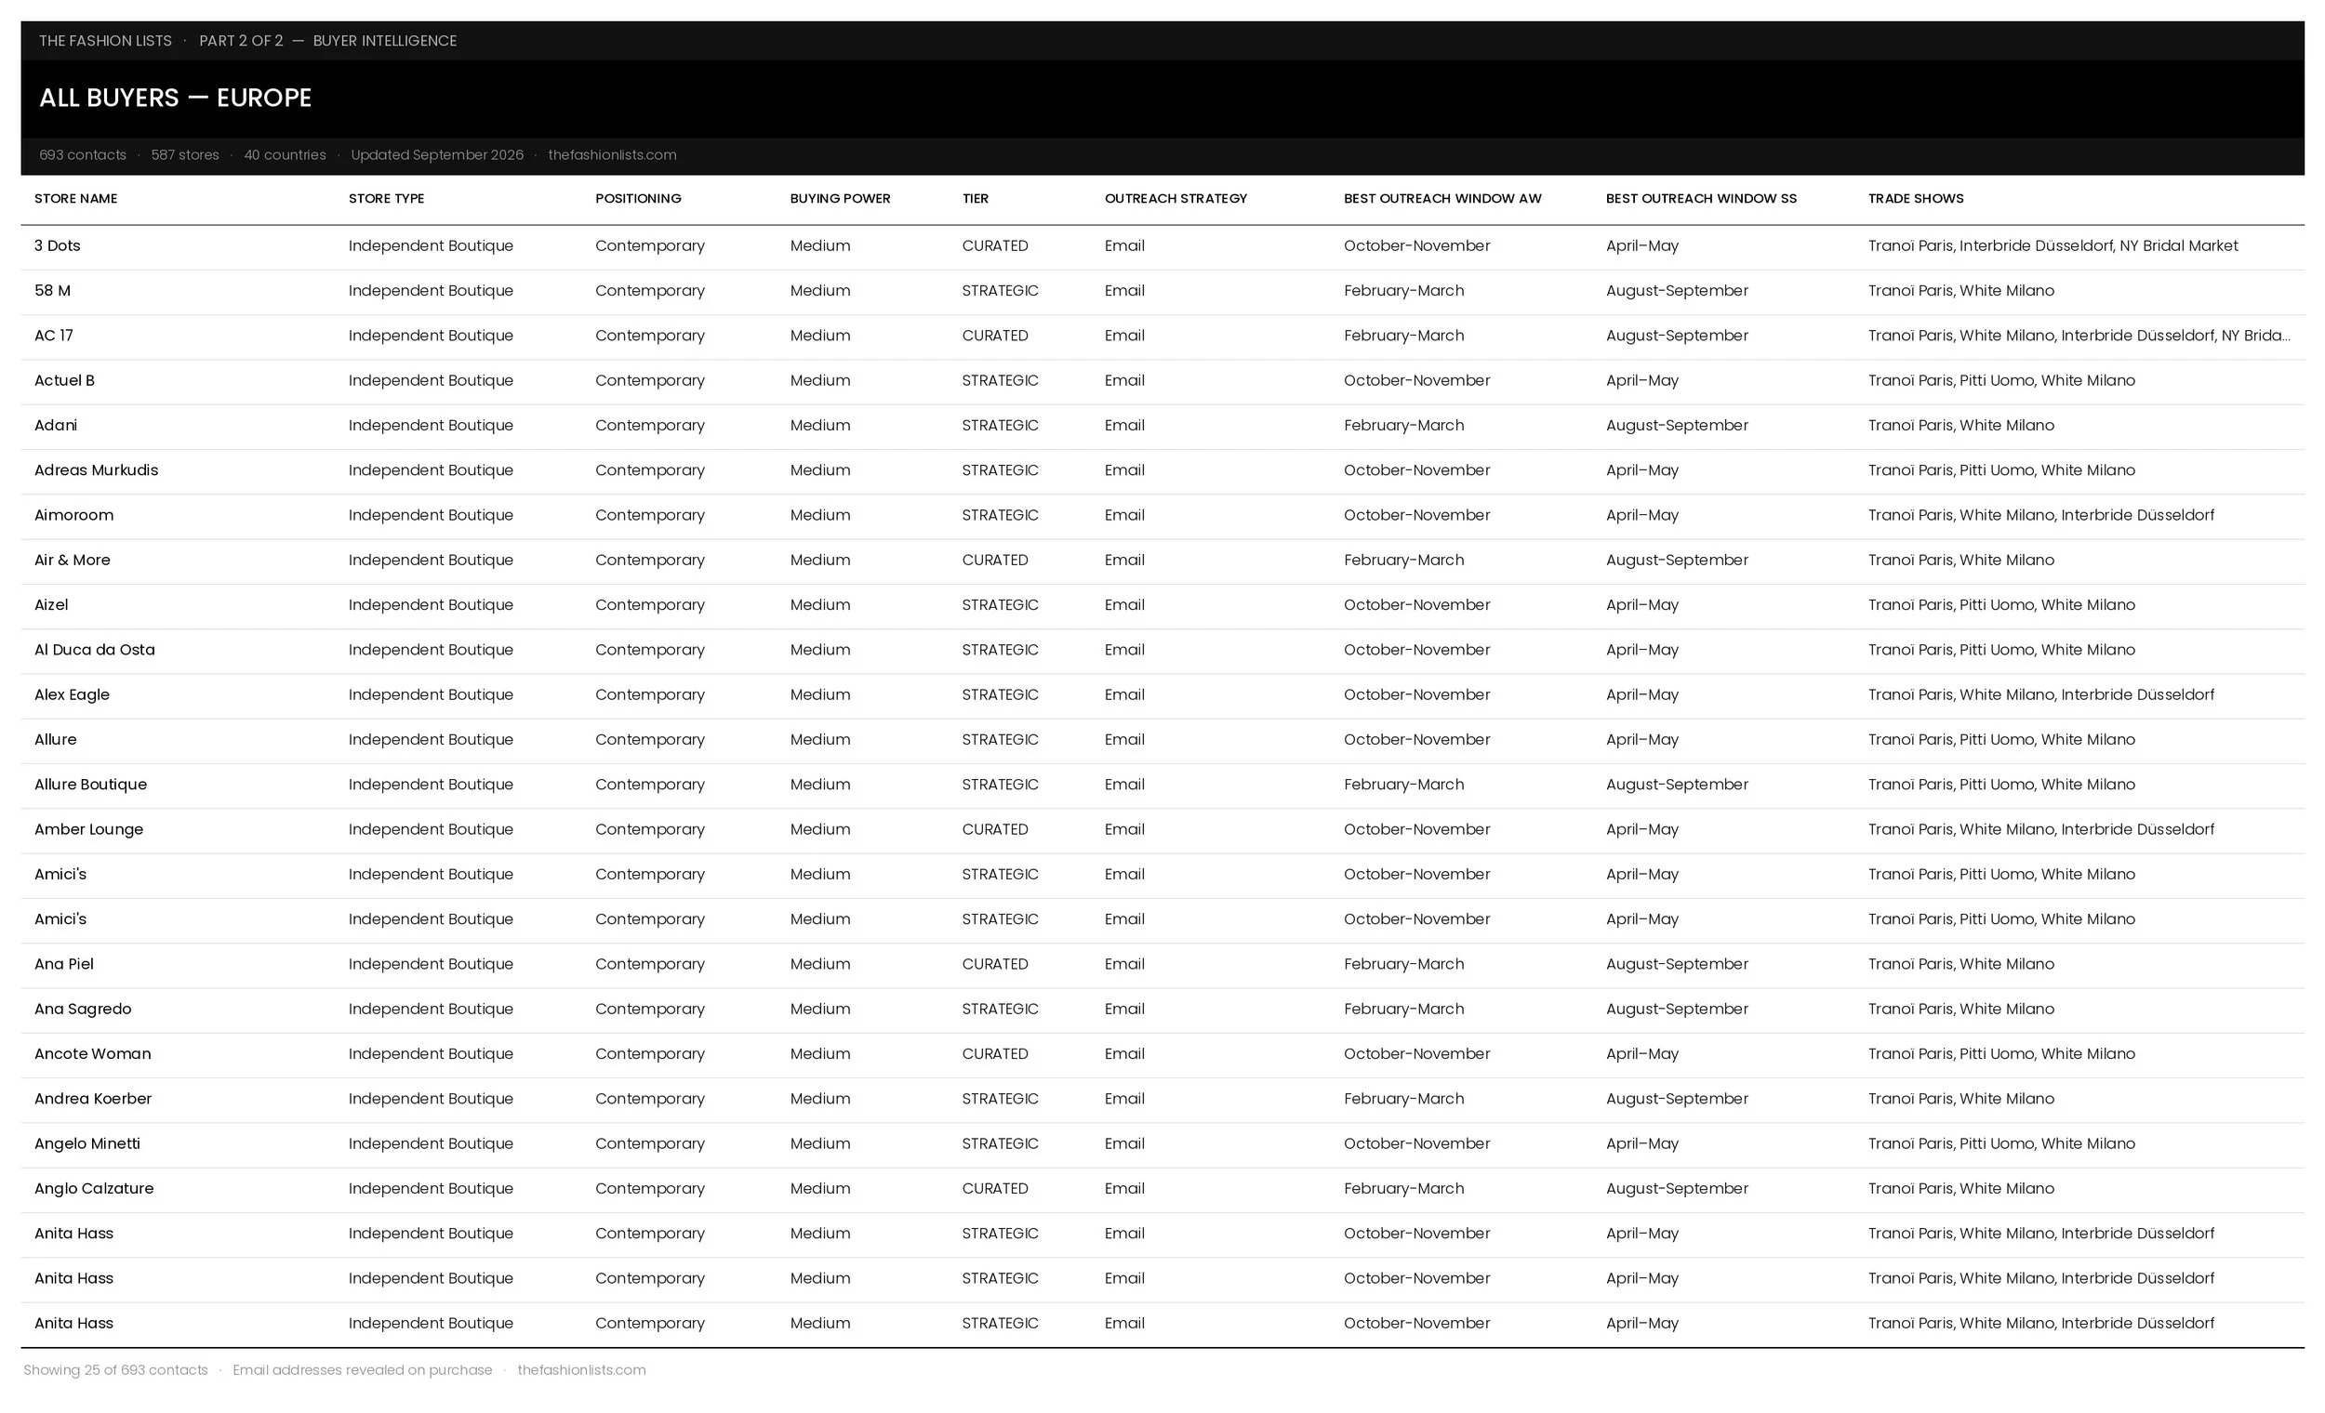Screen dimensions: 2325x1413
Task: Select the AC 17 store name
Action: pos(54,335)
